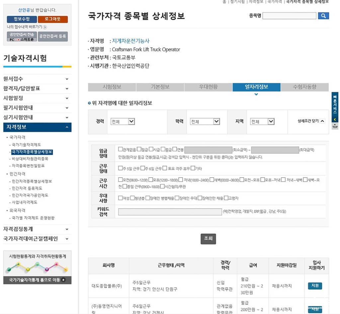
Task: Jump to top with TOP icon
Action: pos(335,126)
